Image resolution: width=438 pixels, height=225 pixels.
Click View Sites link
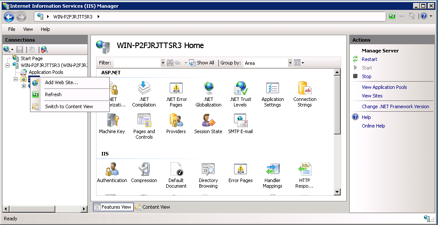click(x=372, y=96)
